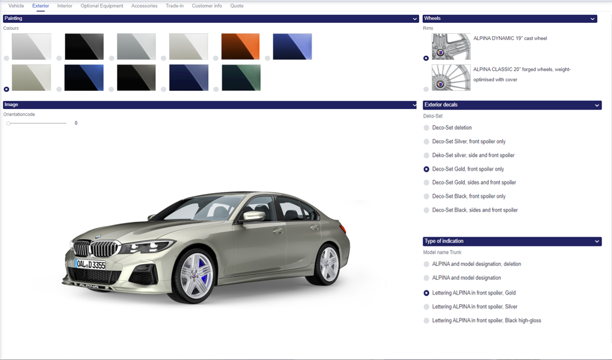Viewport: 612px width, 360px height.
Task: Select the Accessories tab
Action: click(144, 6)
